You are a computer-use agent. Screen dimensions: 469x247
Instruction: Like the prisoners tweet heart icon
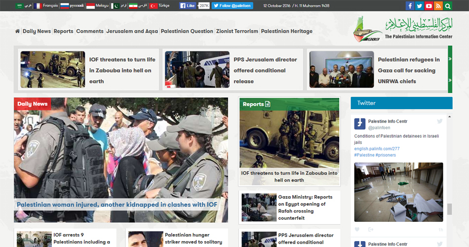click(357, 229)
